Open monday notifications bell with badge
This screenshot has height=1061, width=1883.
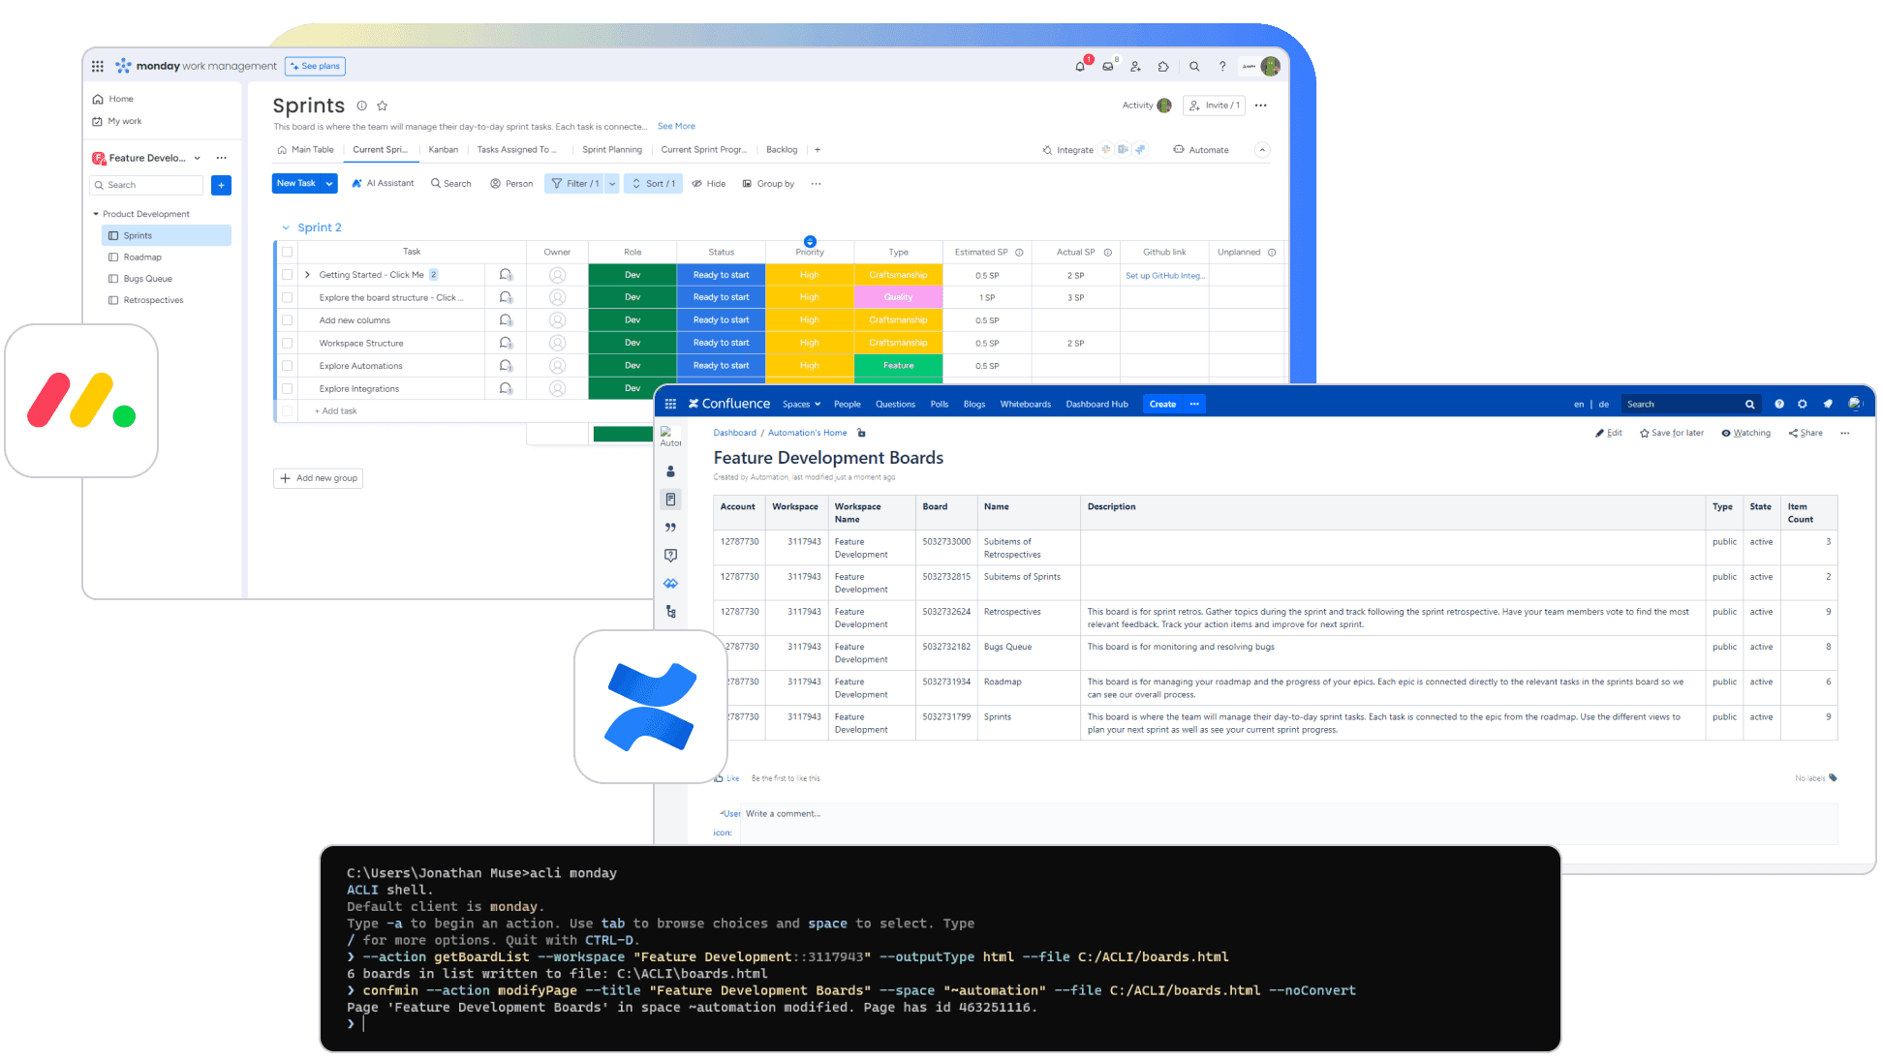click(x=1080, y=66)
